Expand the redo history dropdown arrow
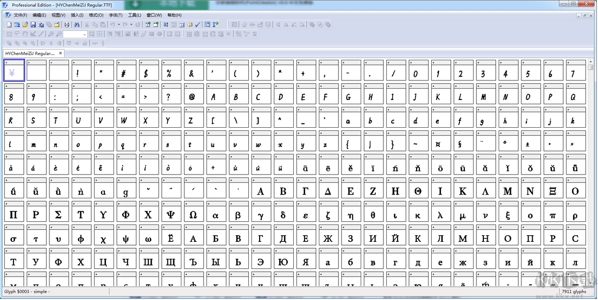The width and height of the screenshot is (598, 300). click(131, 25)
